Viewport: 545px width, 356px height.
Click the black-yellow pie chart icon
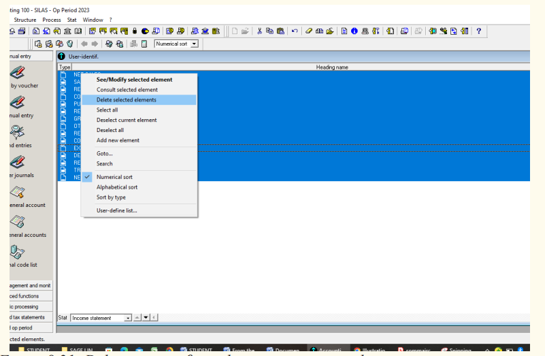tap(145, 31)
